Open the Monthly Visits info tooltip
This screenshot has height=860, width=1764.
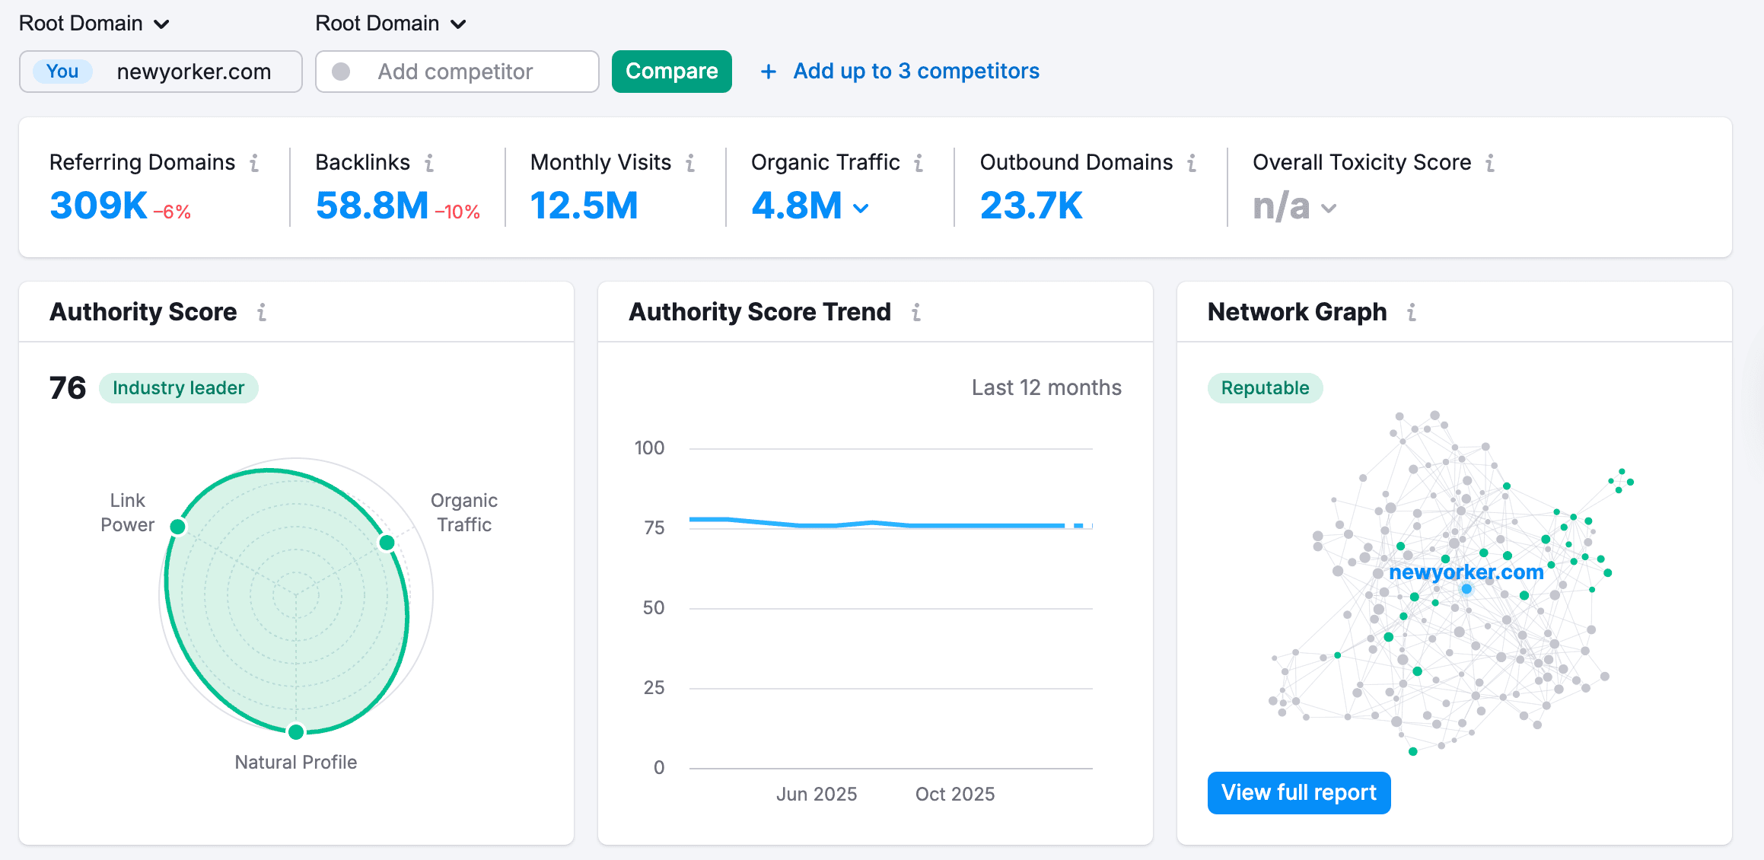click(690, 162)
